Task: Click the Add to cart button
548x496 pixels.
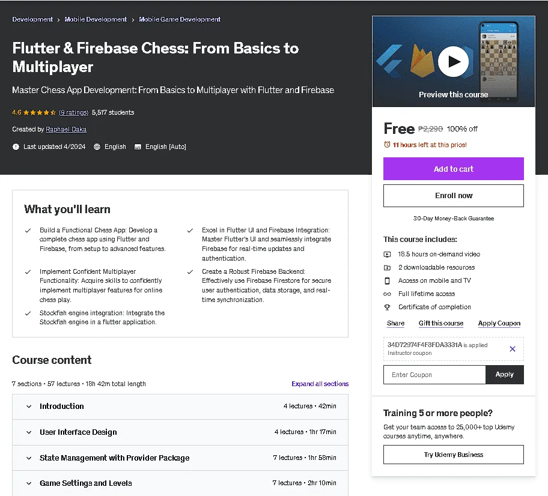Action: (x=453, y=169)
